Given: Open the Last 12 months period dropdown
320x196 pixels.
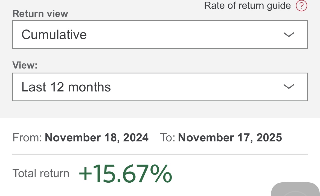Looking at the screenshot, I should [160, 87].
